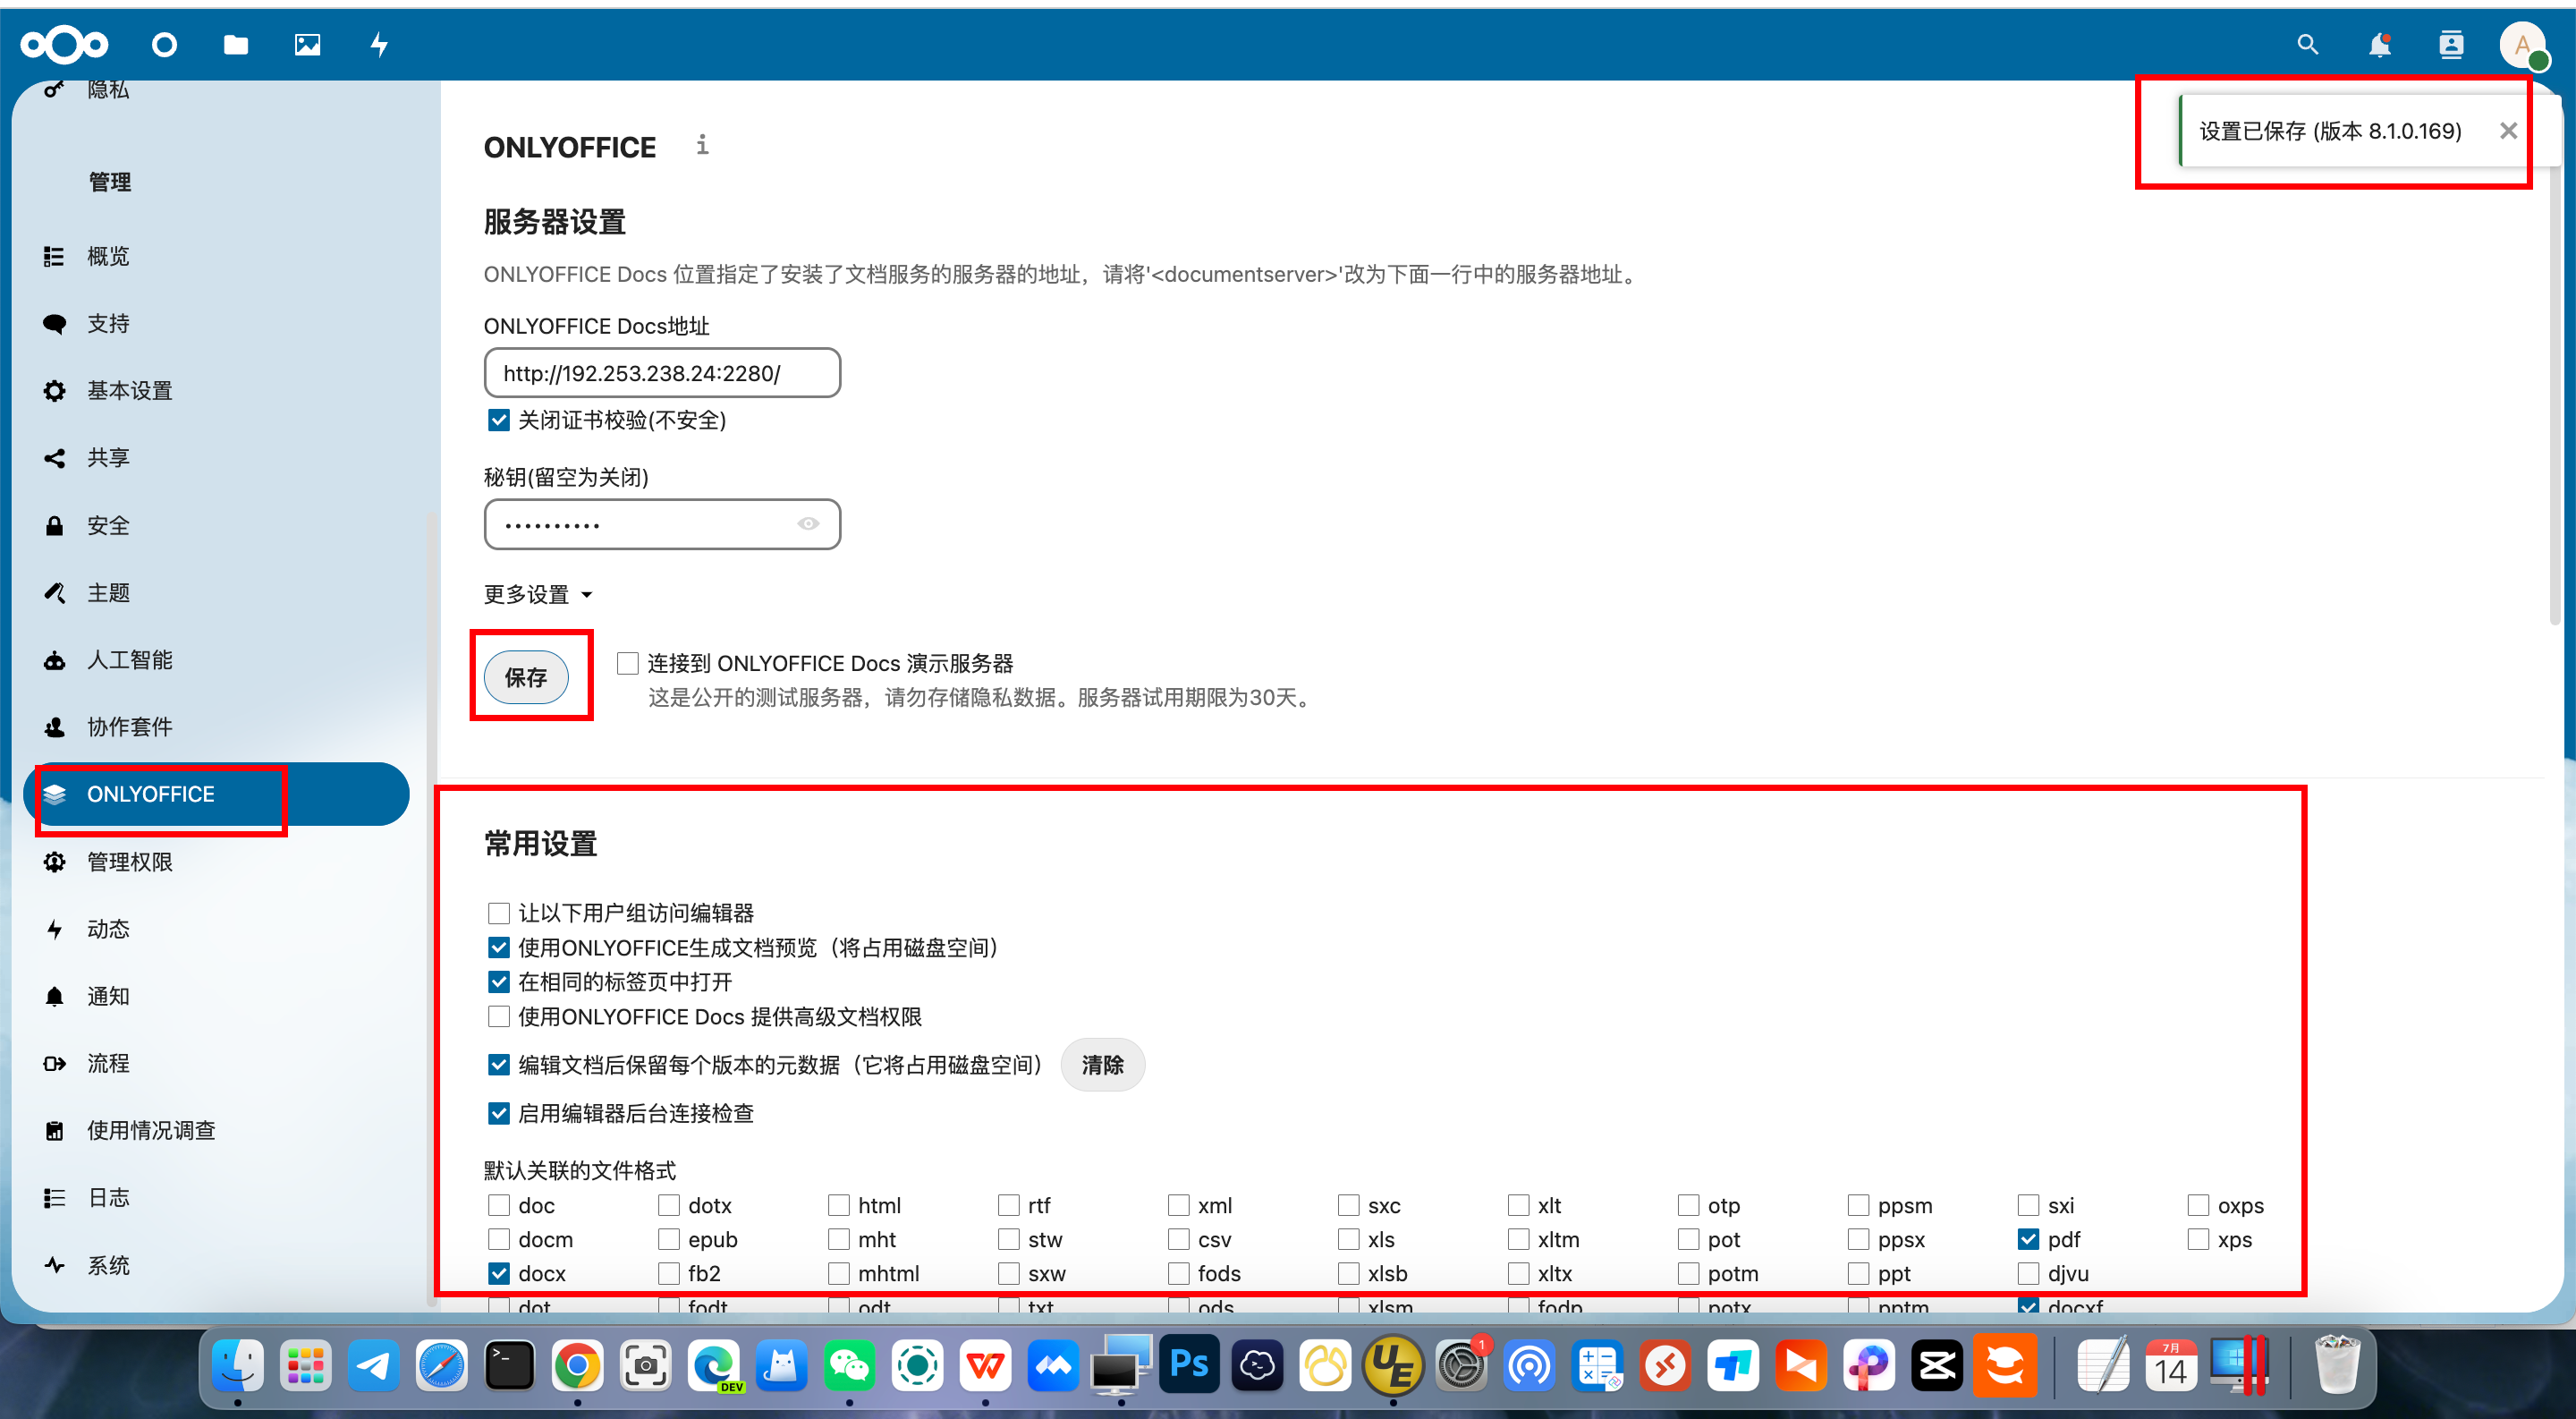Toggle 启用编辑器后台连接检查 checkbox
Screen dimensions: 2576x1419
pos(498,1113)
